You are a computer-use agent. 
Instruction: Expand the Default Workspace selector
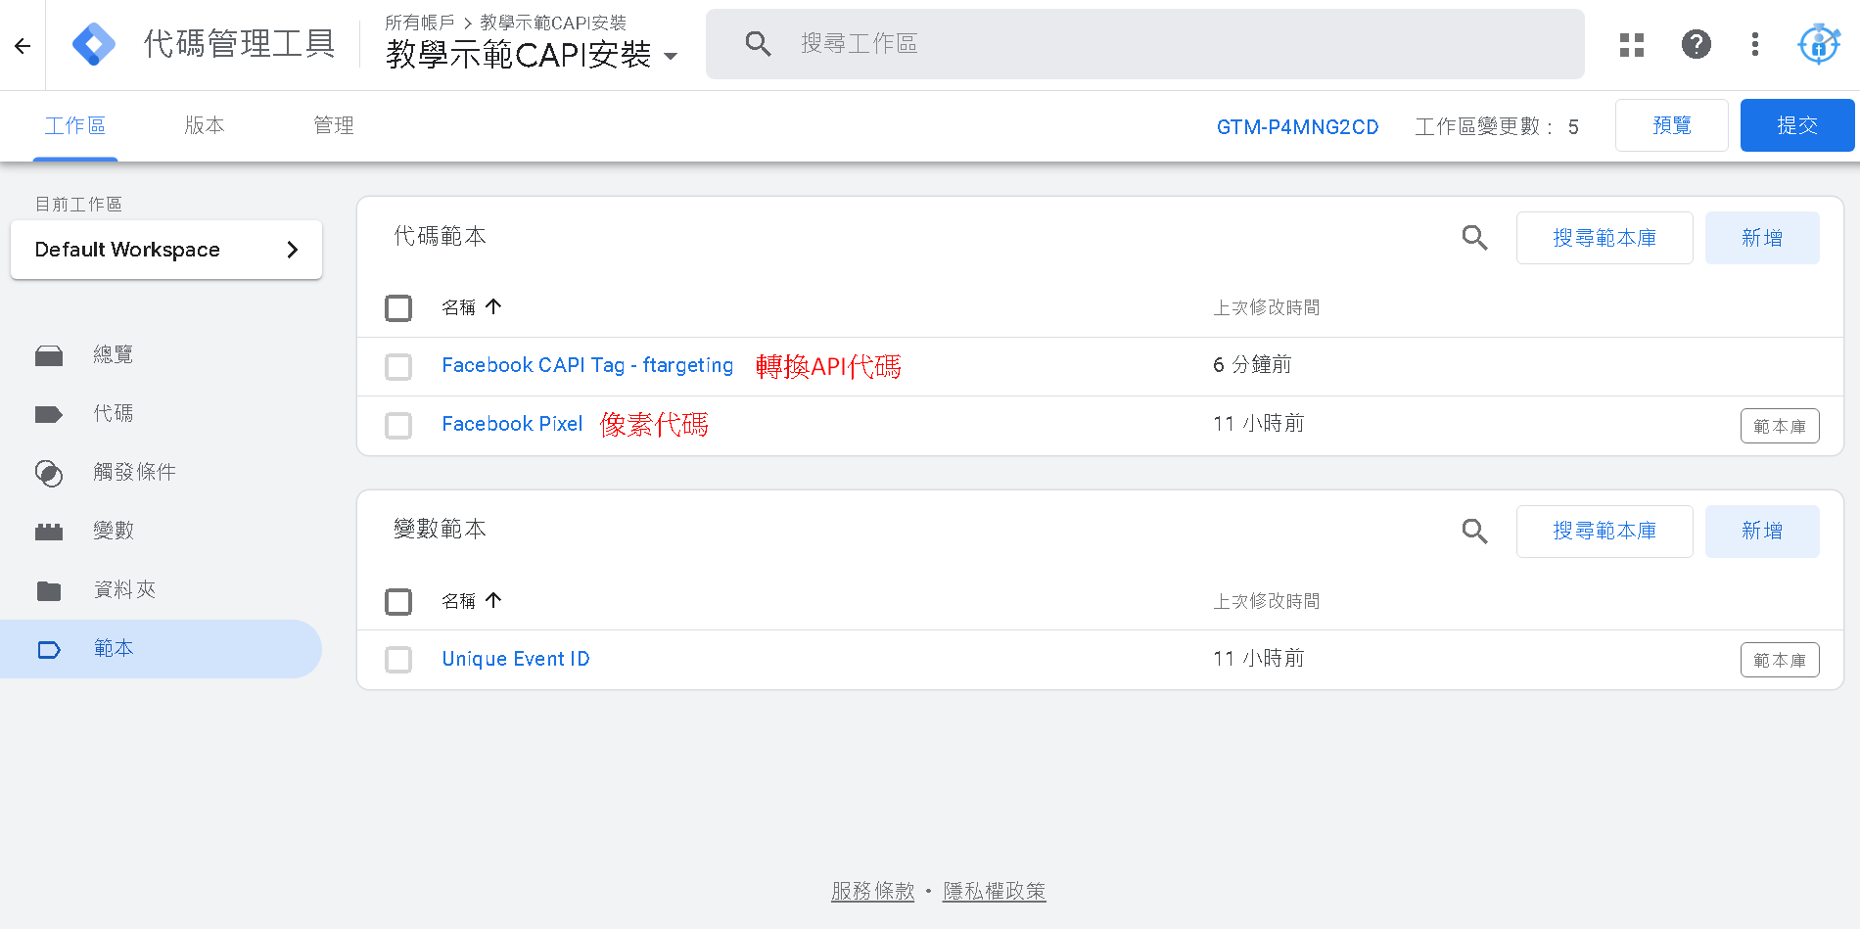point(166,250)
